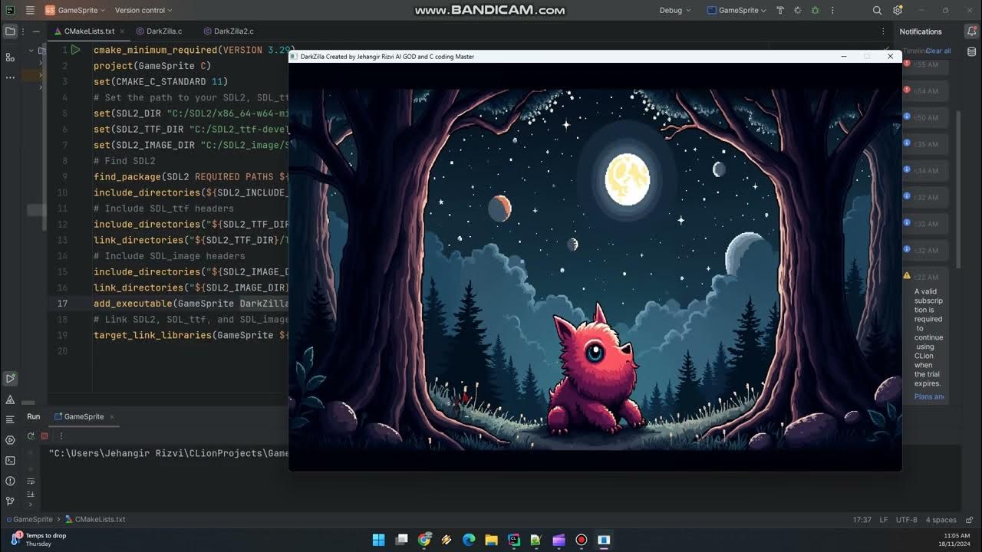Click GameSprite breadcrumb in status bar
Viewport: 982px width, 552px height.
(x=29, y=519)
